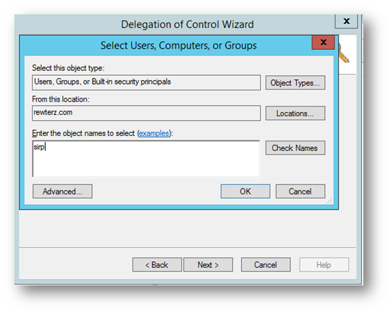
Task: Cancel the Select Users dialog
Action: [300, 191]
